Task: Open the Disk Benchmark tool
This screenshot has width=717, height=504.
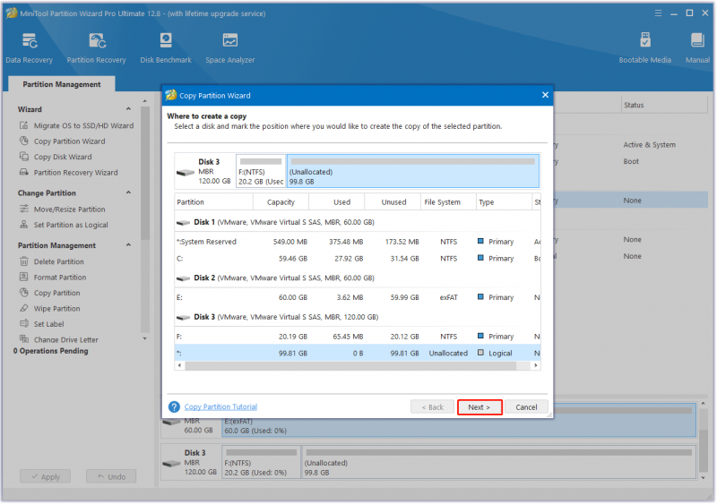Action: point(166,48)
